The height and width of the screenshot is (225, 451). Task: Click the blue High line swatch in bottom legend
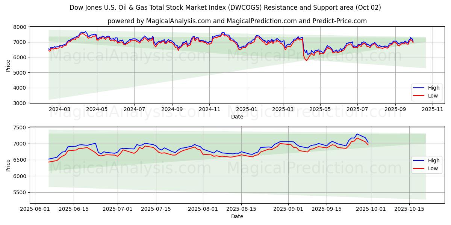tap(419, 161)
